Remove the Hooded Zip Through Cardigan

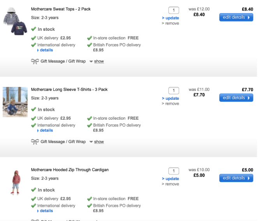click(x=172, y=184)
